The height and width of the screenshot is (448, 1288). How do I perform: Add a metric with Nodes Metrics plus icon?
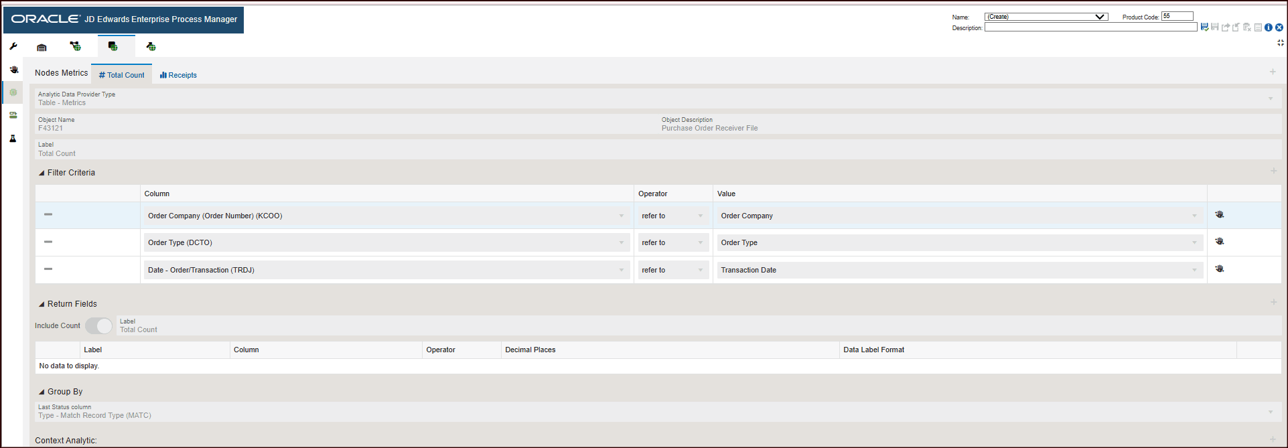point(1273,72)
